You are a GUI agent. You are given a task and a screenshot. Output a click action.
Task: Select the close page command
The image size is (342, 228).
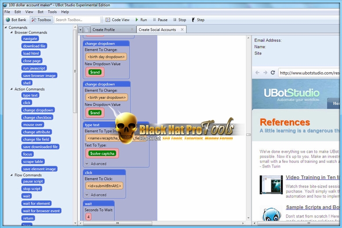point(32,61)
